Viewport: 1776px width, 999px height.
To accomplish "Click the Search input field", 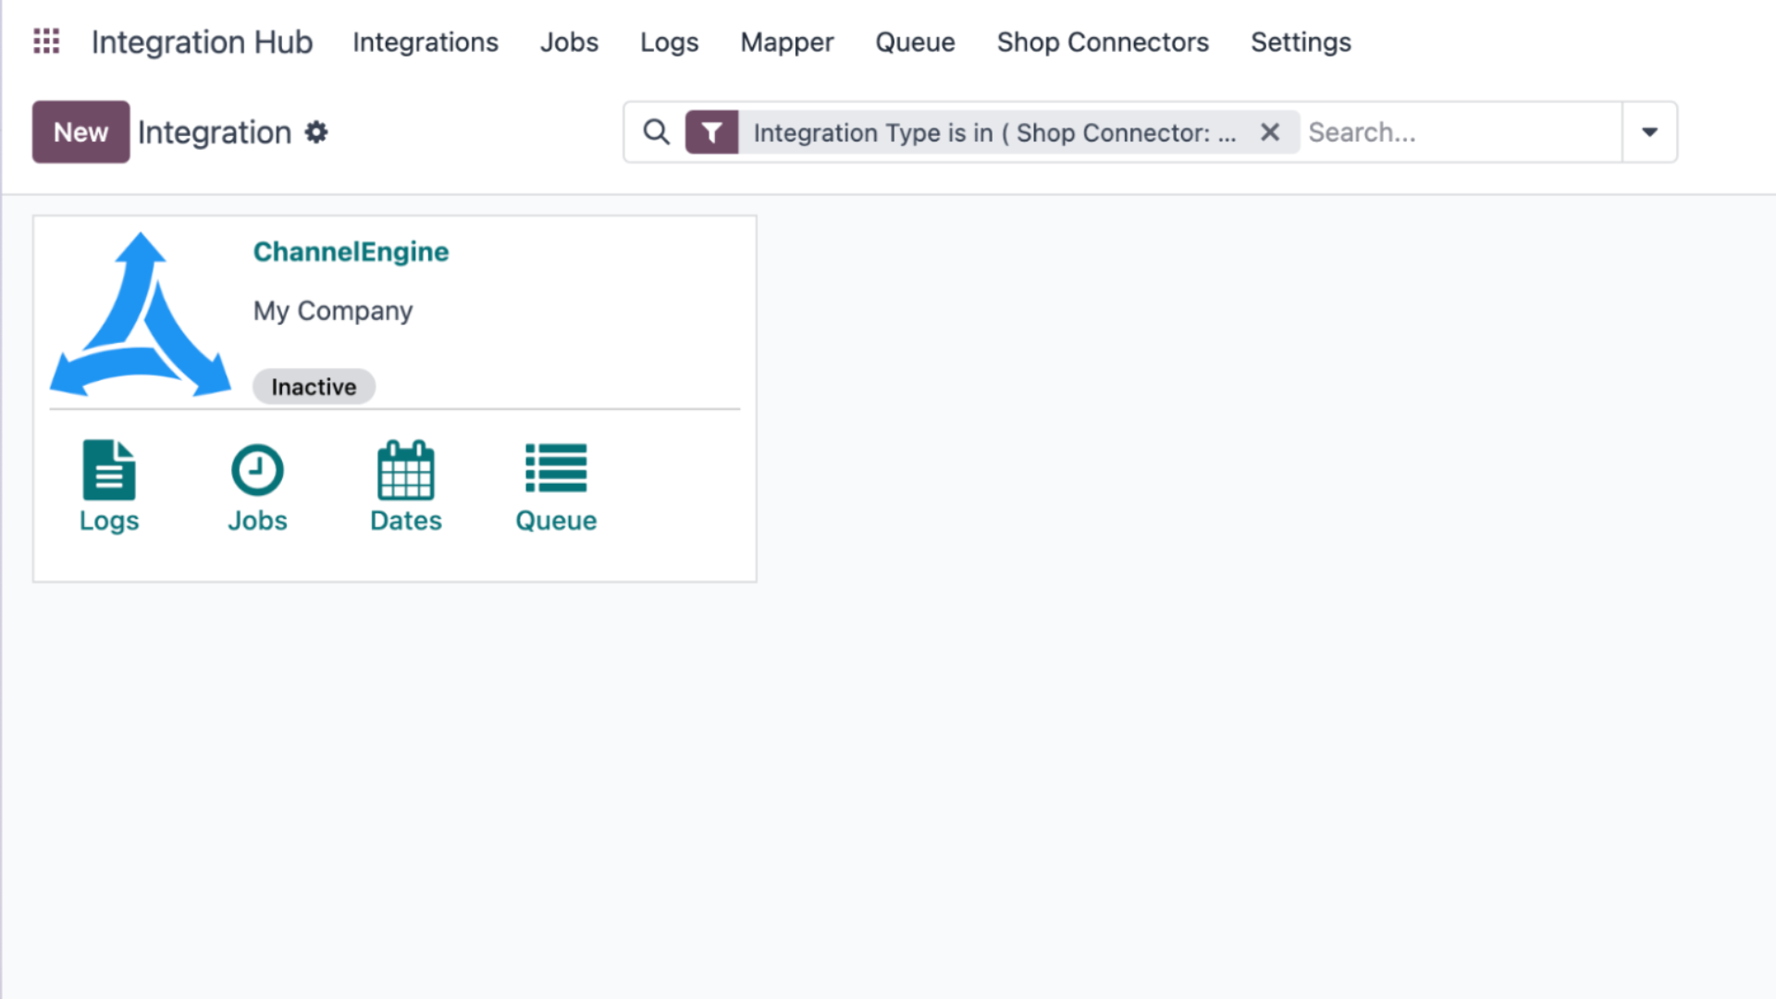I will tap(1461, 132).
